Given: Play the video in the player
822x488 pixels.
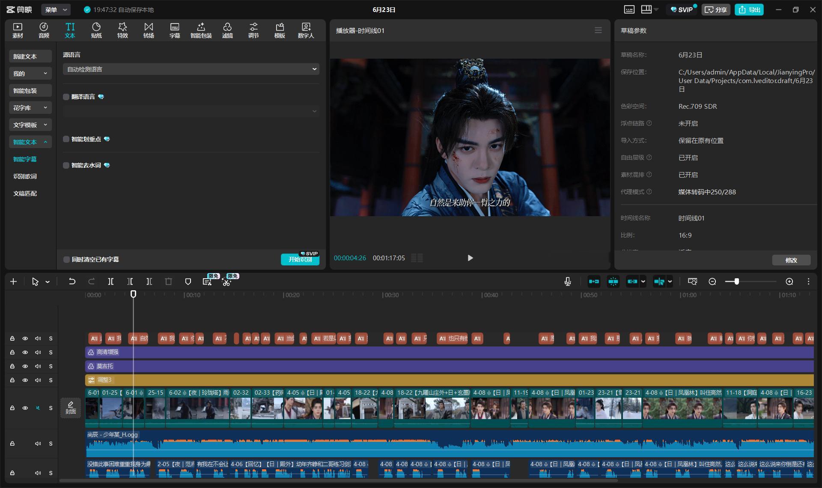Looking at the screenshot, I should coord(470,258).
